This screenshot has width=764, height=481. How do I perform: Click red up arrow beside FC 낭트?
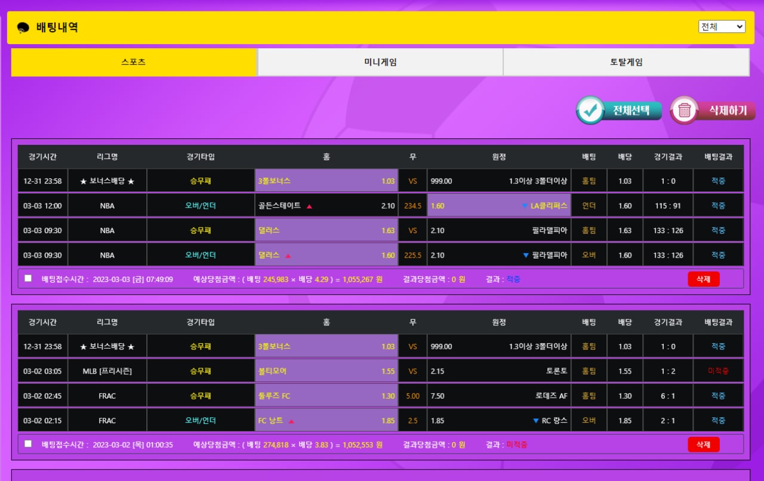pyautogui.click(x=291, y=421)
